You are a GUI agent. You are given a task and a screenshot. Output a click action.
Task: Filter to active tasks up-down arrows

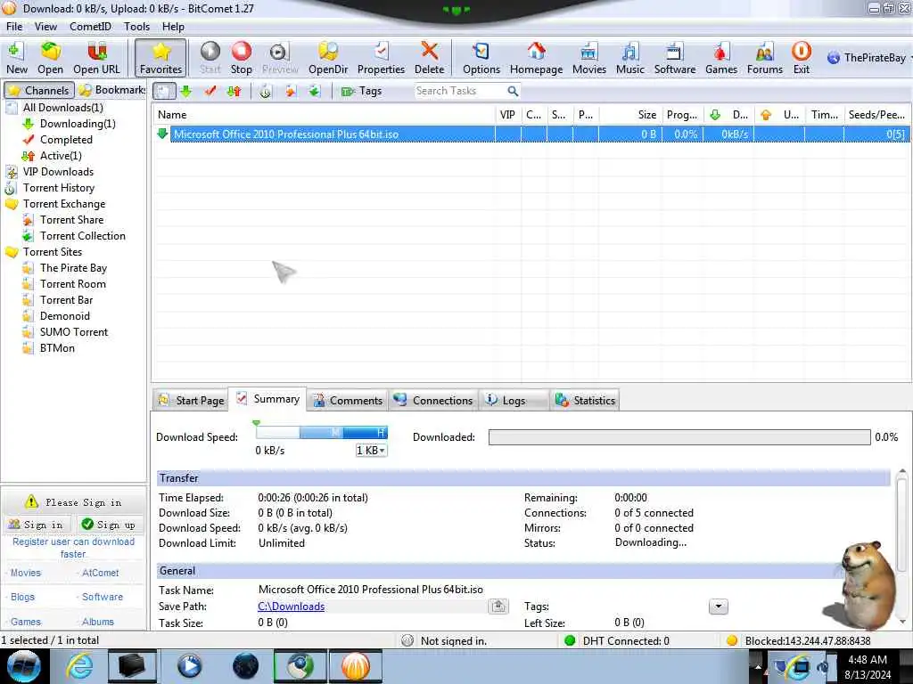click(x=234, y=91)
